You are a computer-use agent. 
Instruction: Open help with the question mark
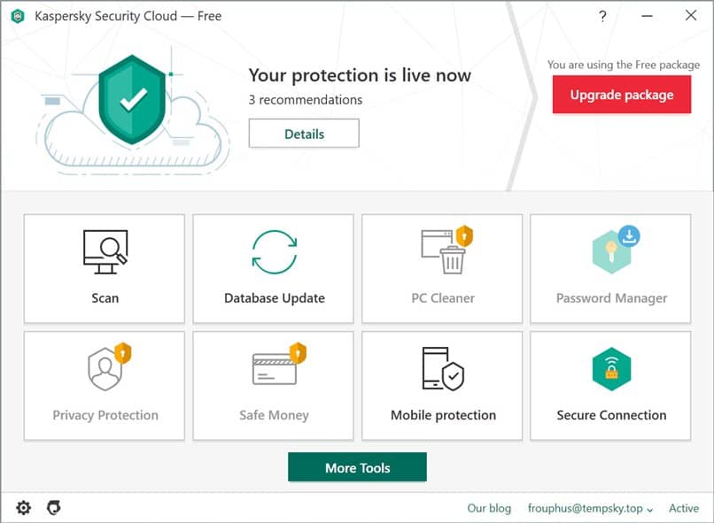tap(602, 17)
